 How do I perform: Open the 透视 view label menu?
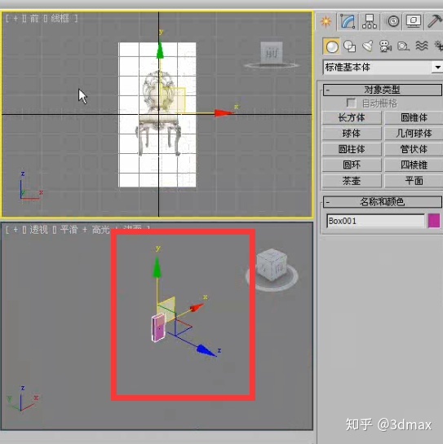pyautogui.click(x=38, y=230)
